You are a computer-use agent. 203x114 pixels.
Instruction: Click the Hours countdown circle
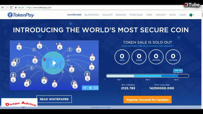(x=139, y=57)
